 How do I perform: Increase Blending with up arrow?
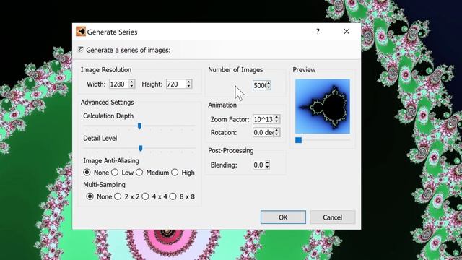pos(267,162)
